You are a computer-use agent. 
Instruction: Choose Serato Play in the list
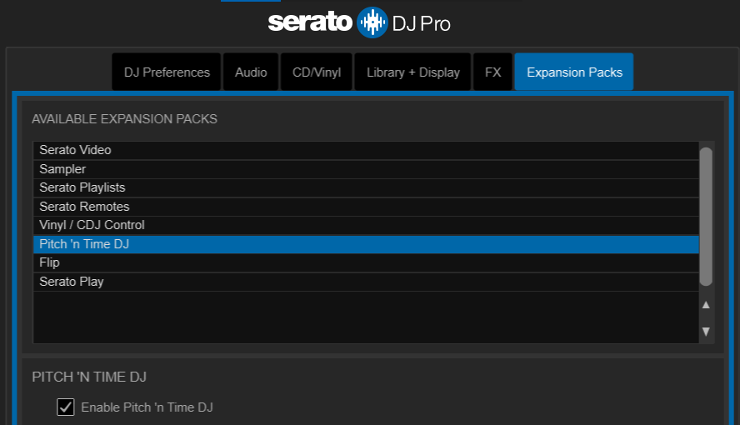tap(366, 282)
